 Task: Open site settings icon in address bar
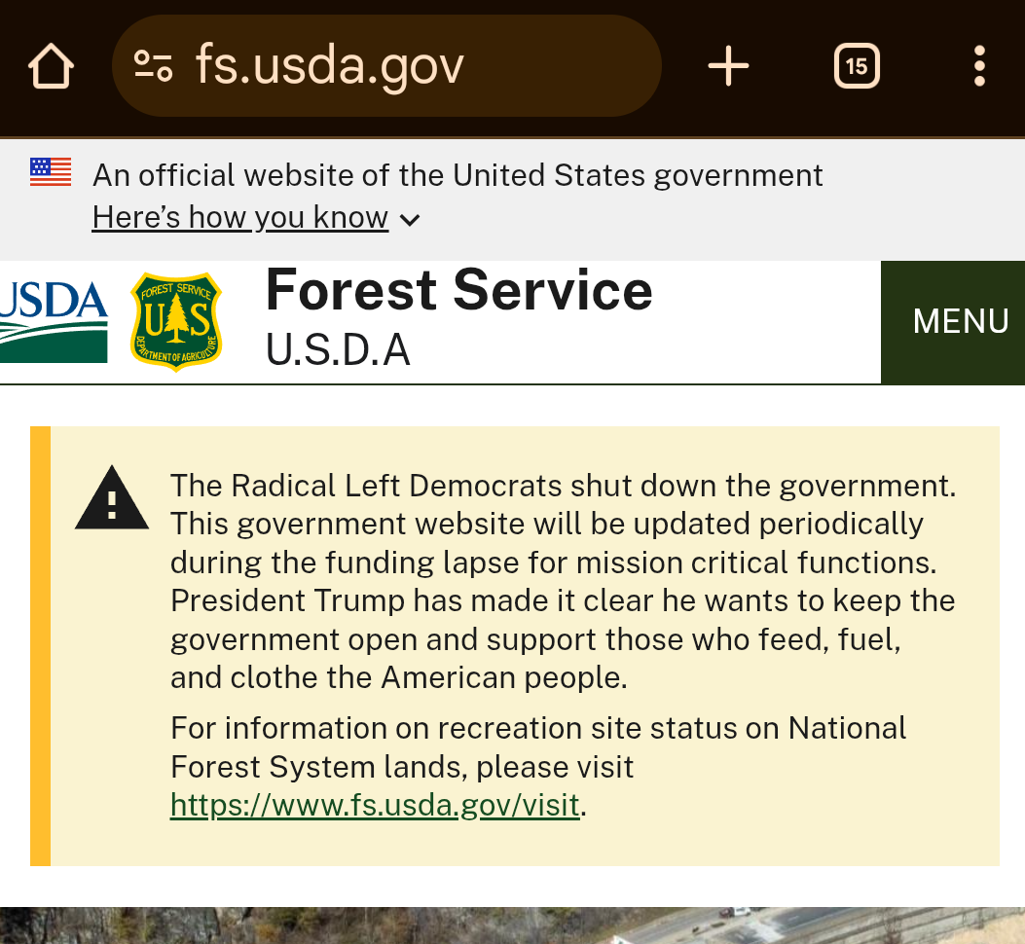153,66
